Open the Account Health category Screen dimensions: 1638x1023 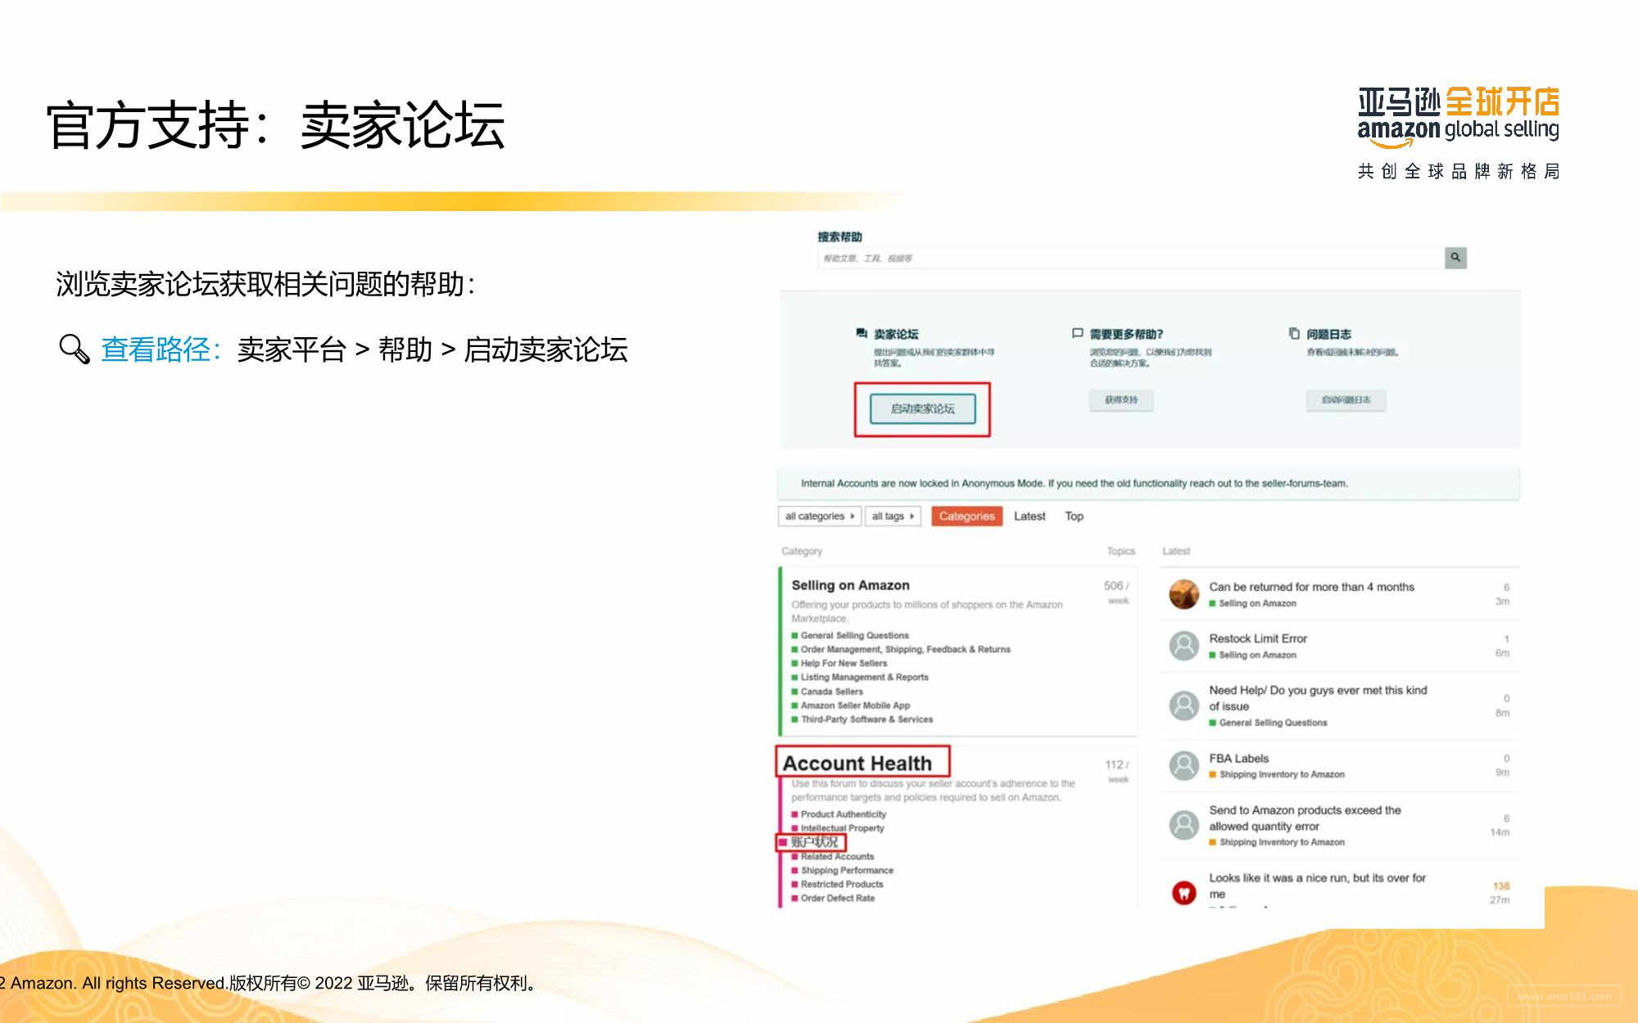click(857, 763)
